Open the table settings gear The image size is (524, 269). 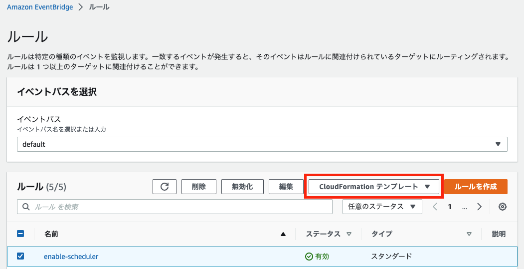(x=502, y=207)
